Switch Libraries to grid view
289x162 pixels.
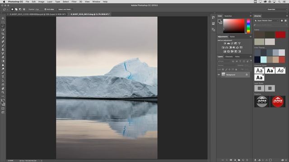coord(282,21)
